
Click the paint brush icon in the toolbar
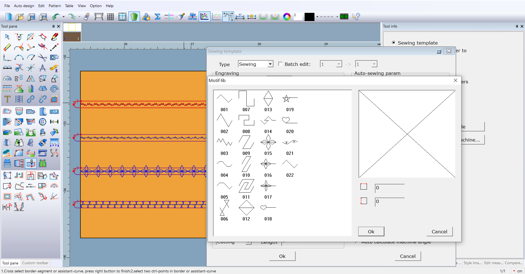pos(181,17)
